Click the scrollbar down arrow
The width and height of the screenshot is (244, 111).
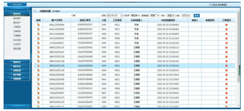pyautogui.click(x=239, y=106)
